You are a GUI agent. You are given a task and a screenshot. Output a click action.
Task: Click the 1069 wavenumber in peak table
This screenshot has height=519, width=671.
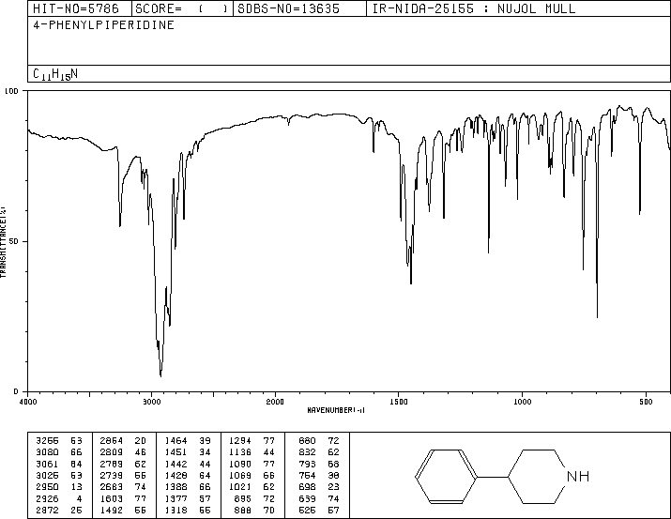pos(240,475)
